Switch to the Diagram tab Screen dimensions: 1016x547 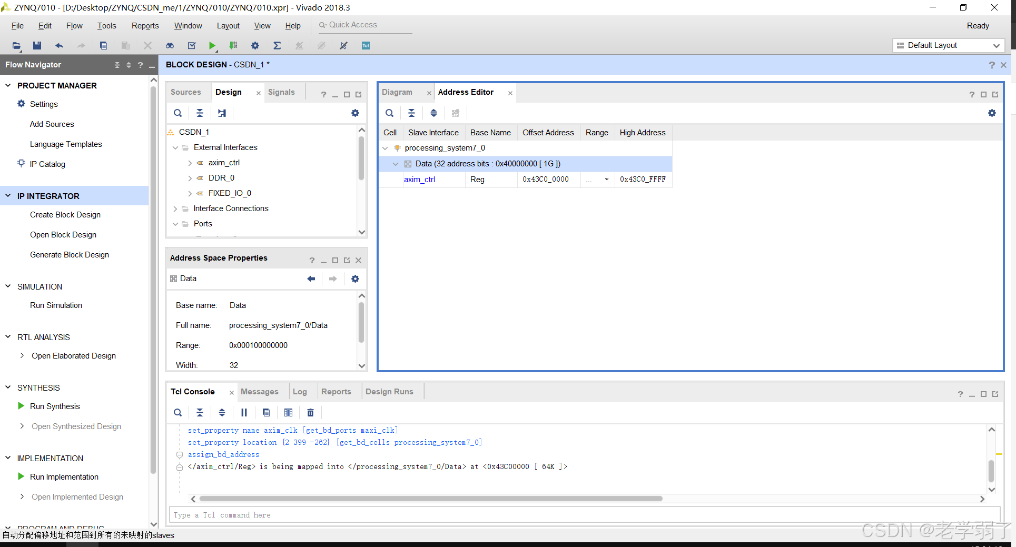[x=397, y=92]
